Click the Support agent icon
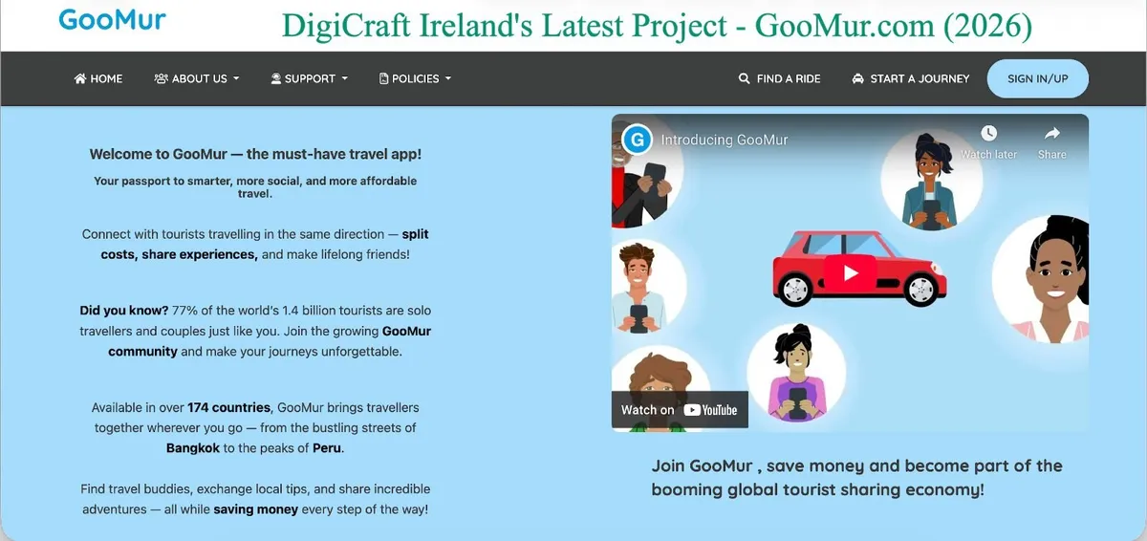The width and height of the screenshot is (1147, 541). pyautogui.click(x=275, y=78)
